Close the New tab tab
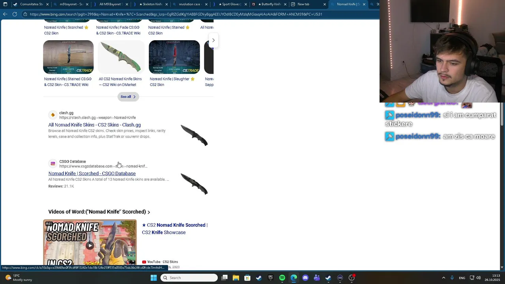Screen dimensions: 505x284 [325, 4]
